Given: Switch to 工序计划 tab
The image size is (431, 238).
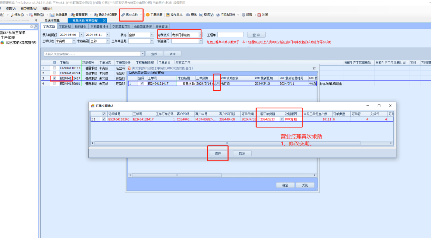Looking at the screenshot, I should [65, 26].
